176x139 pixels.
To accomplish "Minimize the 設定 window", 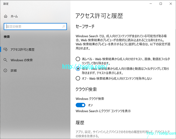I will [x=151, y=4].
